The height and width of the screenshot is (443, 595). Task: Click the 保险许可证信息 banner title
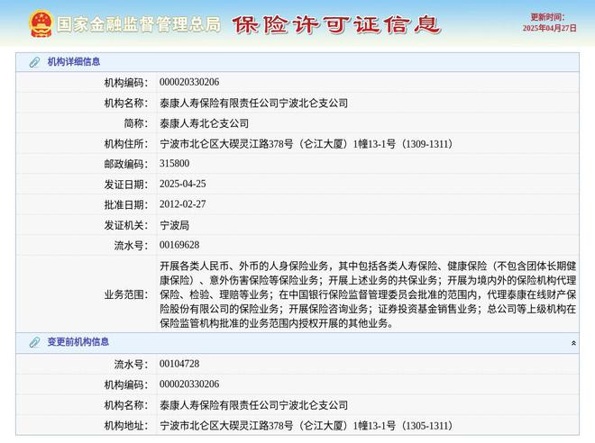click(x=336, y=25)
